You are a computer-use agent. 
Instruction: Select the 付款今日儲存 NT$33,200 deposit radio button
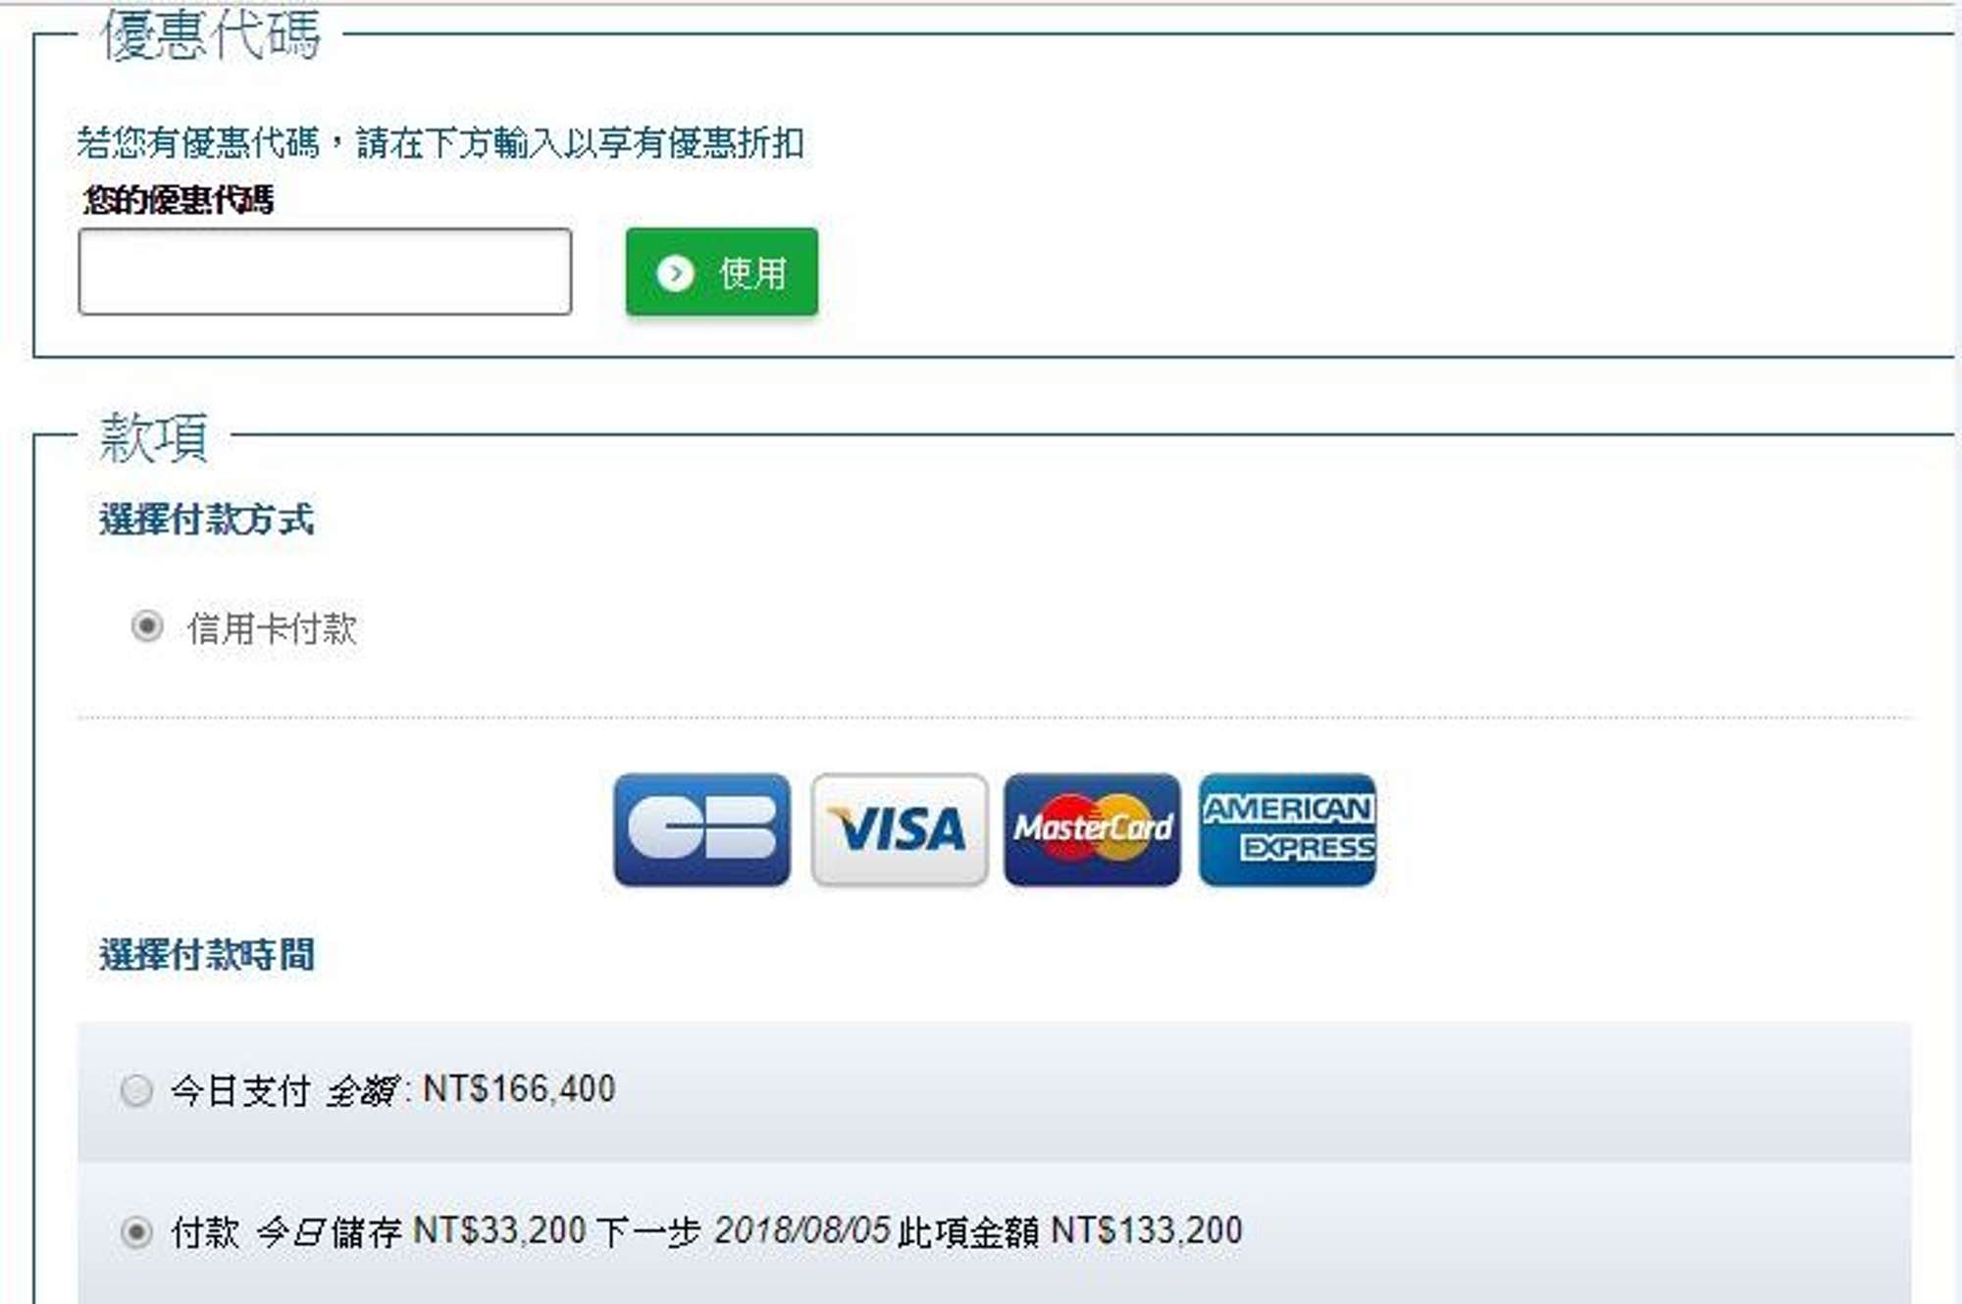[136, 1231]
